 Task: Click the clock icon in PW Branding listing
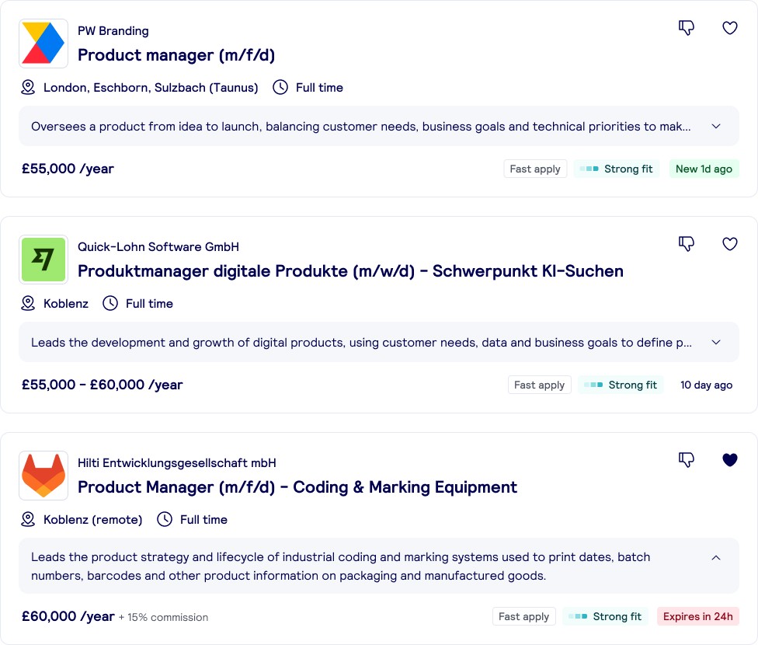tap(280, 88)
